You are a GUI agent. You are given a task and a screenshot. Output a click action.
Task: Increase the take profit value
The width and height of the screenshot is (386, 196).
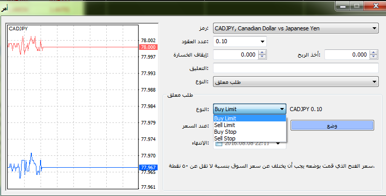point(374,52)
